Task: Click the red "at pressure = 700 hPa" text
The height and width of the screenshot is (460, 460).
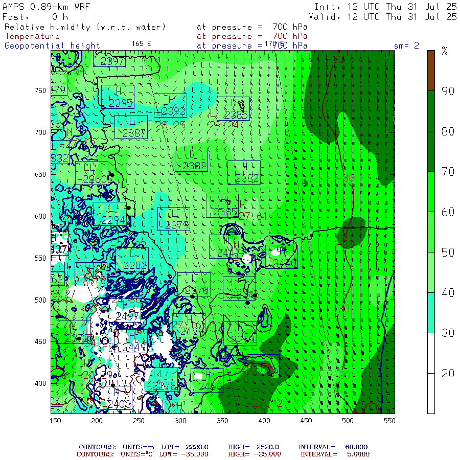Action: [x=252, y=36]
